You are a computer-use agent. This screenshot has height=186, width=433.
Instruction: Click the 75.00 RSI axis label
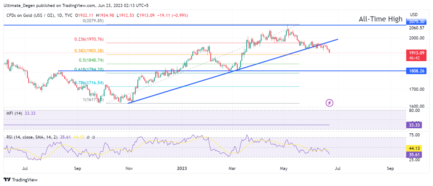click(x=414, y=135)
